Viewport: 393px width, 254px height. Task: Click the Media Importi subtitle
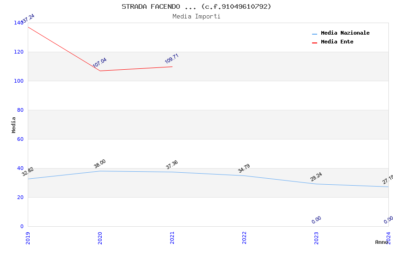(196, 17)
